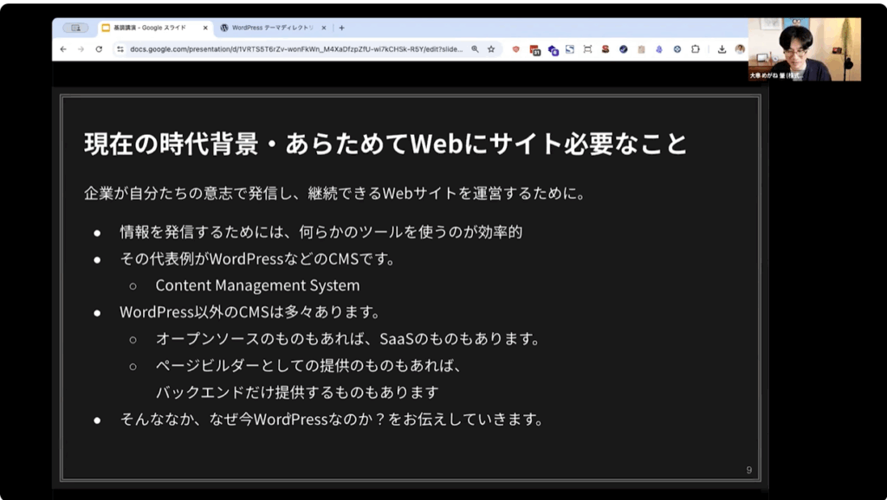Open the Chrome profile avatar
The height and width of the screenshot is (500, 887).
740,49
